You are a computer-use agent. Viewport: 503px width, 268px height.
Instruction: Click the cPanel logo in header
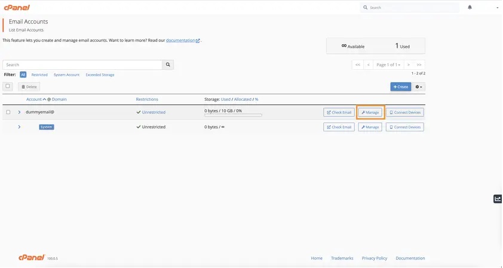(17, 7)
